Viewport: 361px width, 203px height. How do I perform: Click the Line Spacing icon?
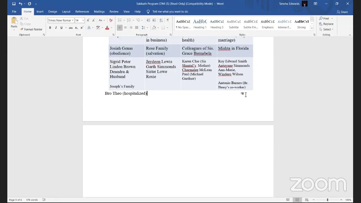144,28
